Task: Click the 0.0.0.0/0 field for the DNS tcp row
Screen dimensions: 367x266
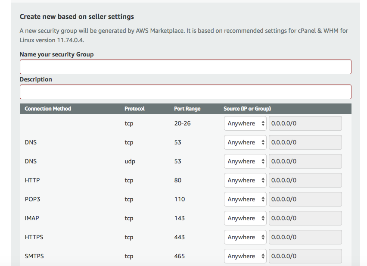Action: tap(305, 142)
